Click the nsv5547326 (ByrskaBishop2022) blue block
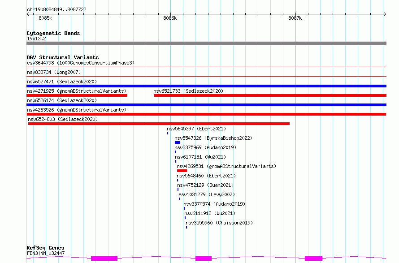Screen dimensions: 399x263 pyautogui.click(x=178, y=142)
